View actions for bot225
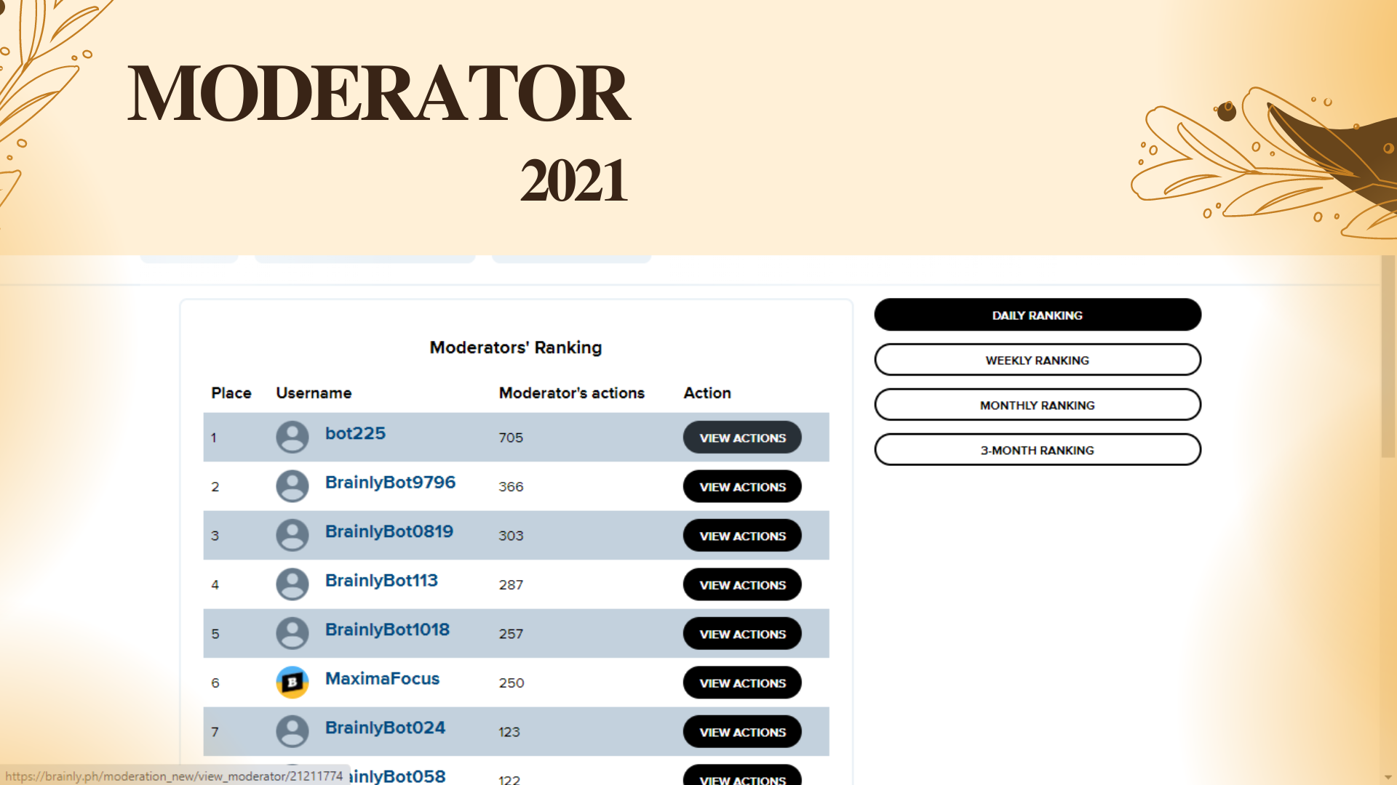 (742, 438)
